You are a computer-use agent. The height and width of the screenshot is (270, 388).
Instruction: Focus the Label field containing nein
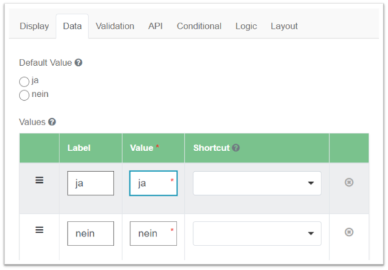coord(91,233)
